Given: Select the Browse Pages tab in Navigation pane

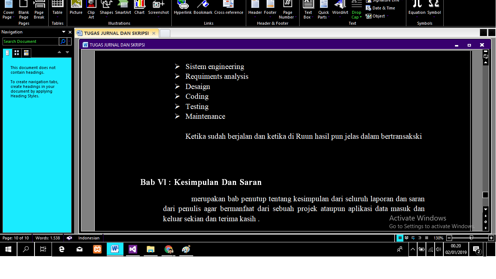Looking at the screenshot, I should [17, 53].
